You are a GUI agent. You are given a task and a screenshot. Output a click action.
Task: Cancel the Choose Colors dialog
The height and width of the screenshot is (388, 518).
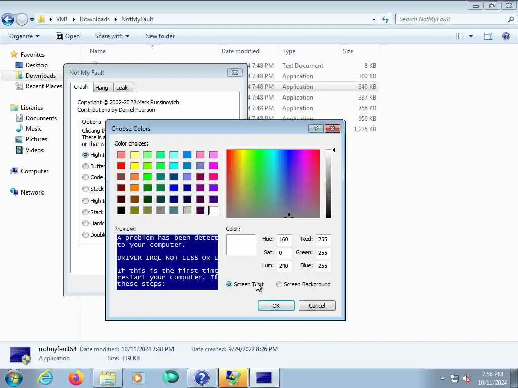(317, 306)
